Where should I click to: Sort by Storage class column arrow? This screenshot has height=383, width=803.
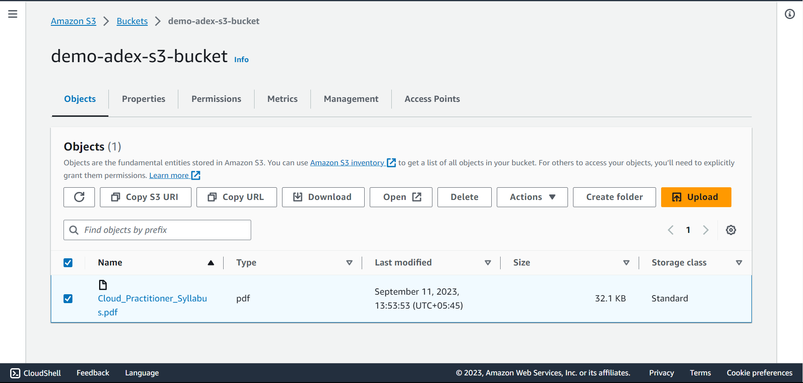coord(739,263)
